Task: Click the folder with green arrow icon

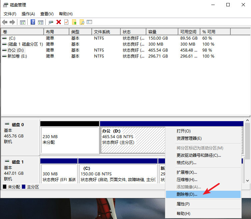Action: [x=74, y=22]
